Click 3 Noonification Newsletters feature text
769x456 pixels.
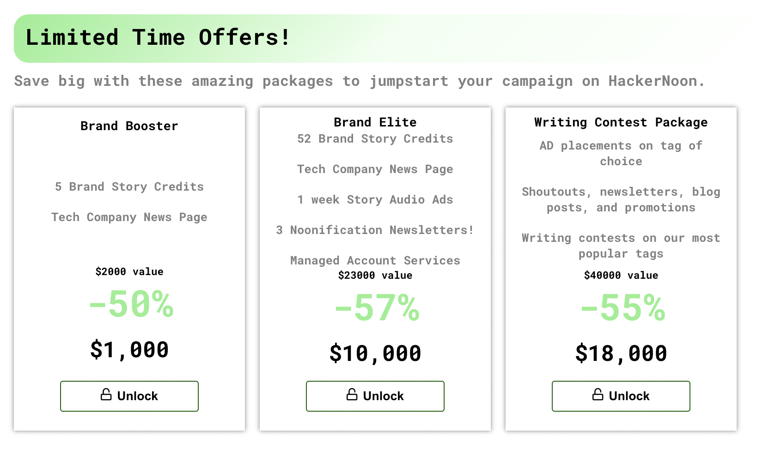coord(375,230)
